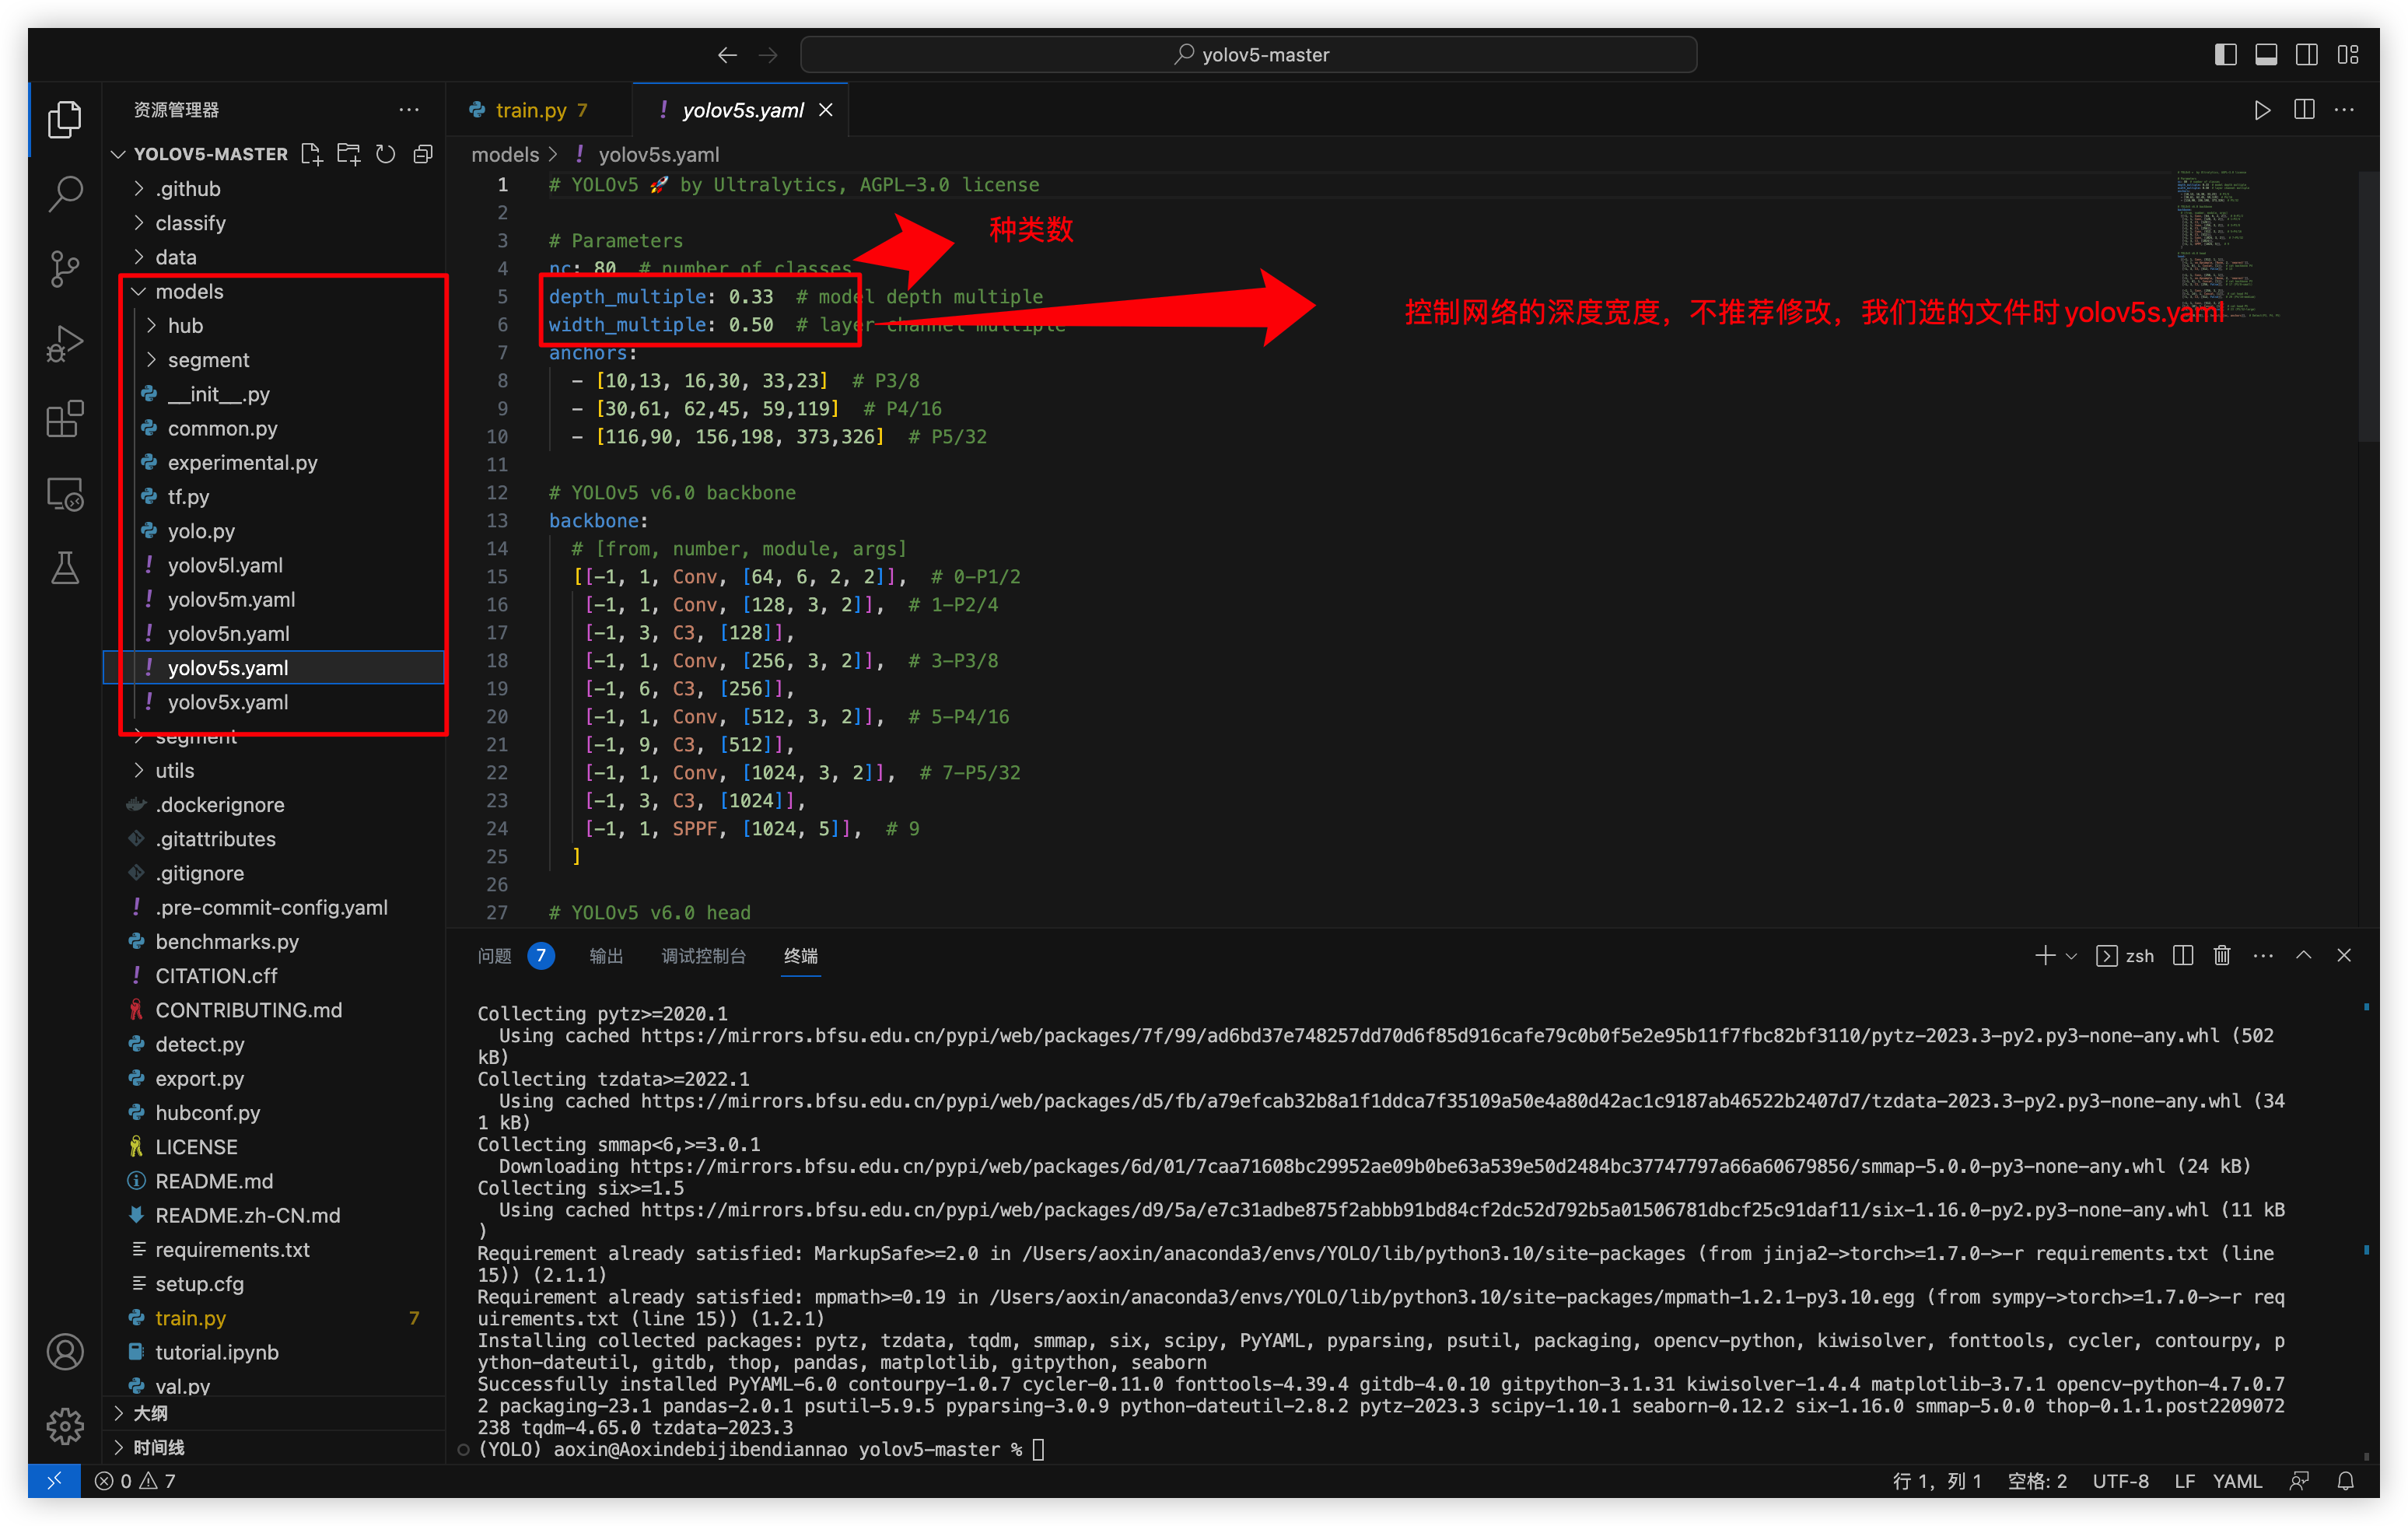Open new terminal profile dropdown arrow
The width and height of the screenshot is (2408, 1526).
tap(2072, 956)
